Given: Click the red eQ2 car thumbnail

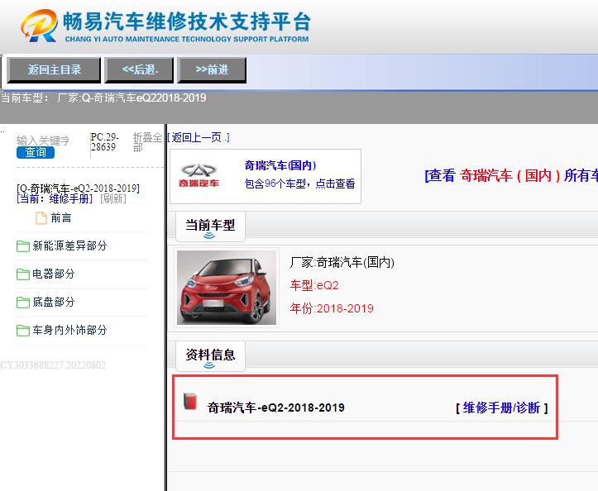Looking at the screenshot, I should click(227, 288).
